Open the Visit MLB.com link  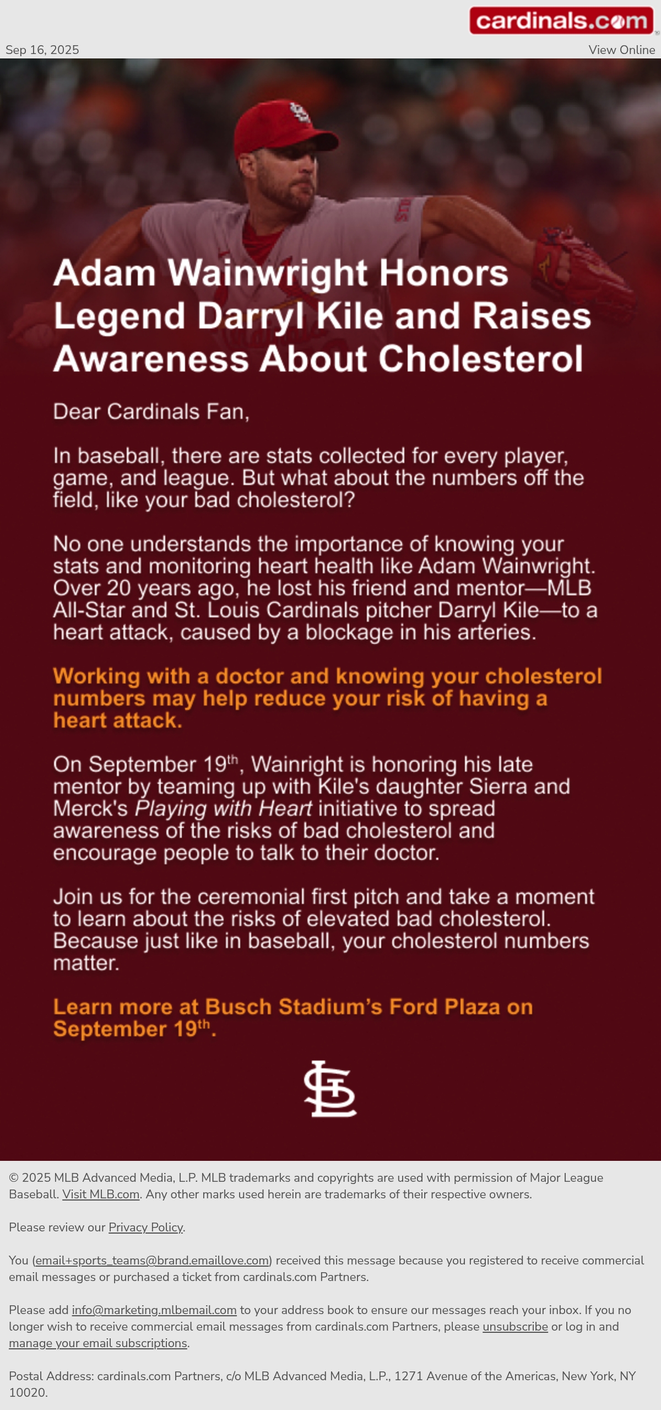(101, 1194)
